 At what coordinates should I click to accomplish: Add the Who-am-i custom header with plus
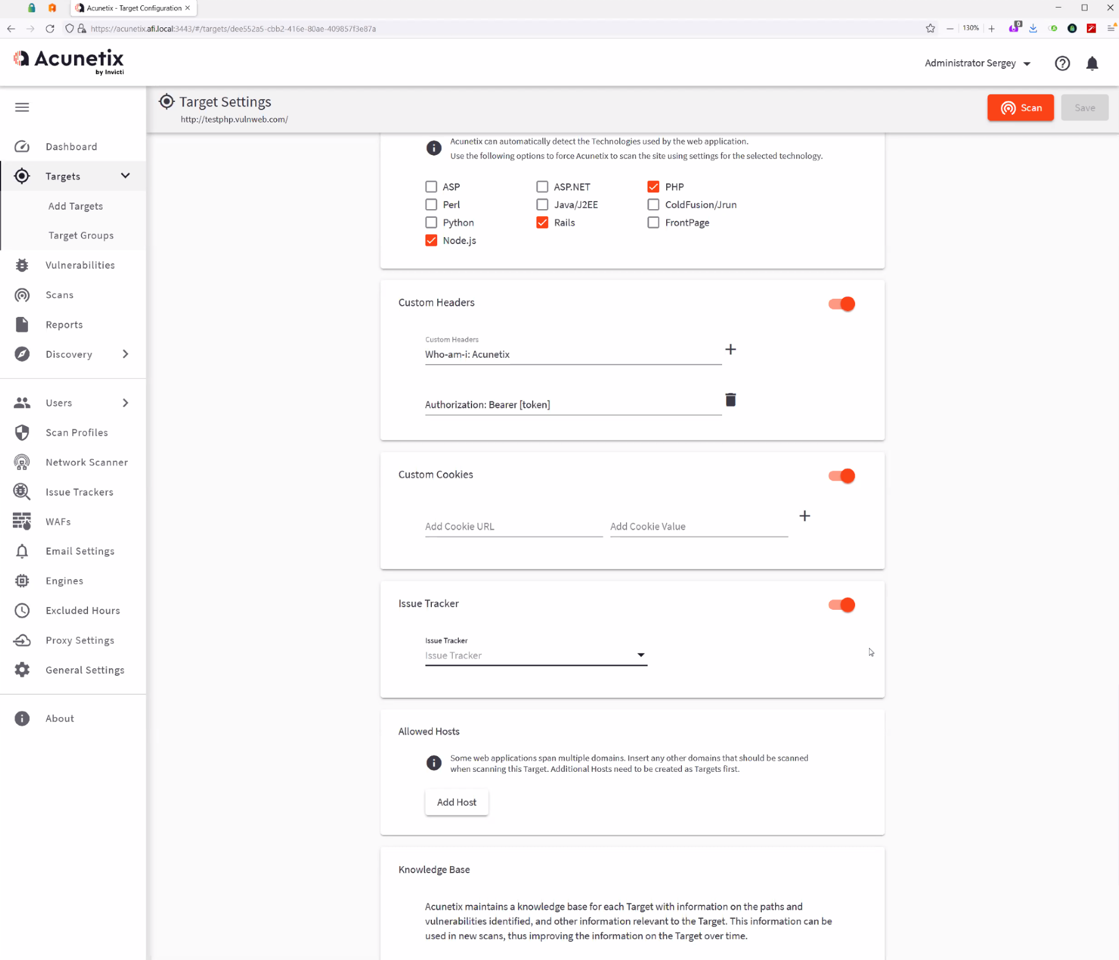pyautogui.click(x=730, y=350)
